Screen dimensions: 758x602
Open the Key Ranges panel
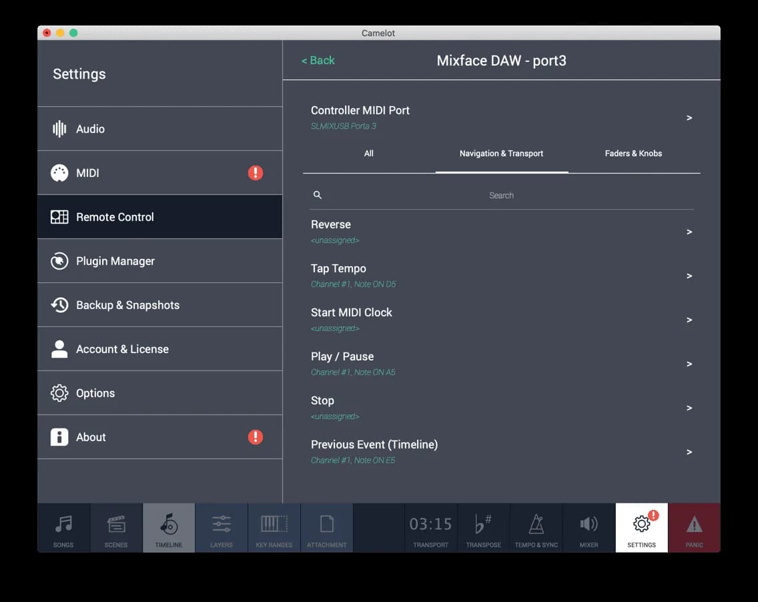274,527
